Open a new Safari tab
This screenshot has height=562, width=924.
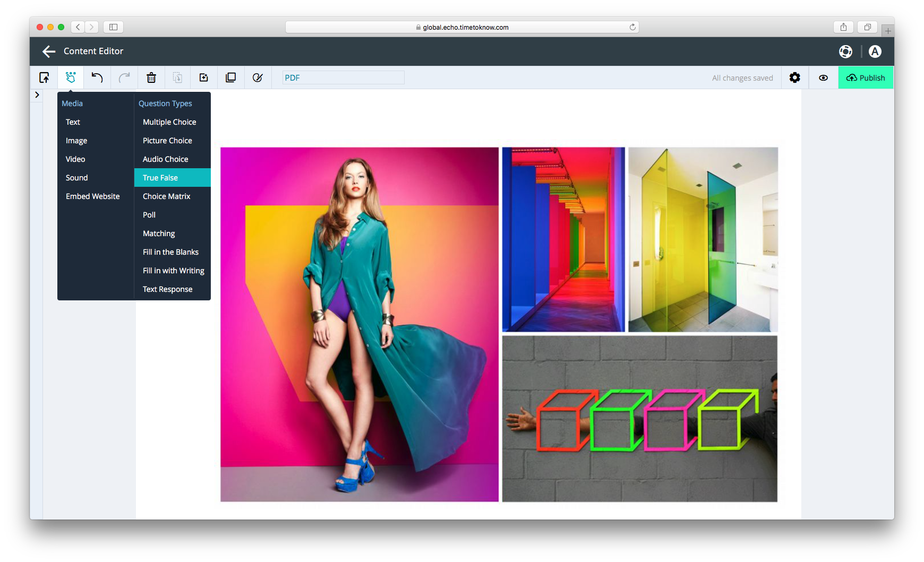coord(888,30)
